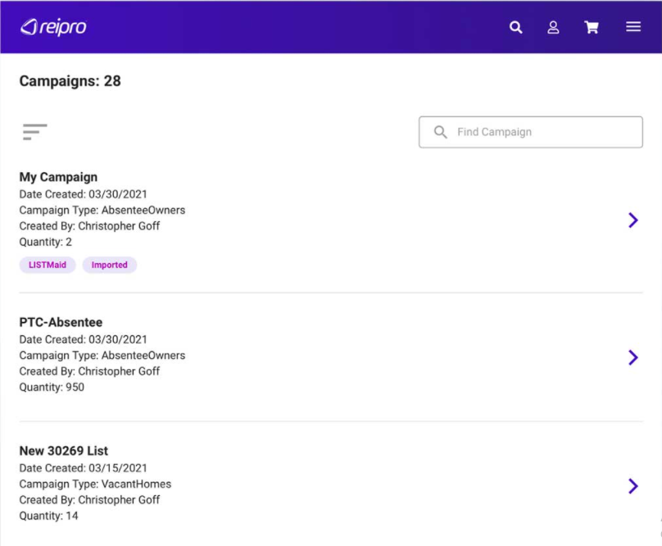Click the reipro logo
Image resolution: width=662 pixels, height=546 pixels.
(x=53, y=27)
